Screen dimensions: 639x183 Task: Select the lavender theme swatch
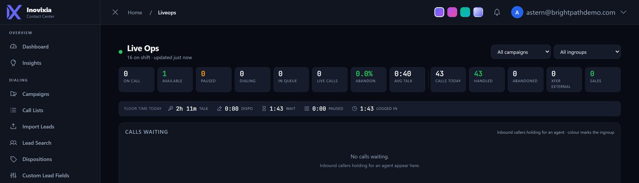478,12
